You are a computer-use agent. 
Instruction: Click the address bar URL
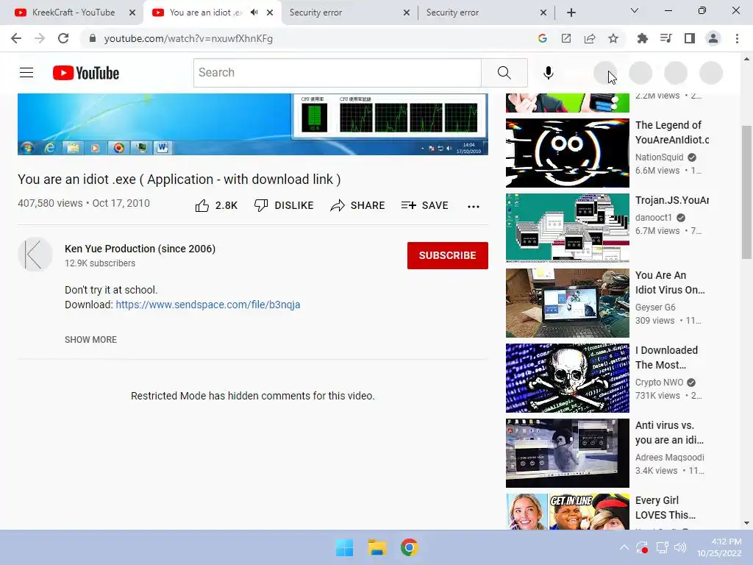coord(188,38)
